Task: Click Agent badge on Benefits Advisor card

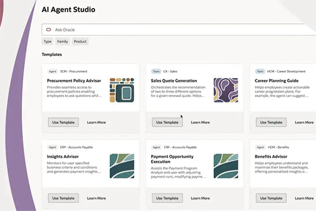Action: click(260, 147)
